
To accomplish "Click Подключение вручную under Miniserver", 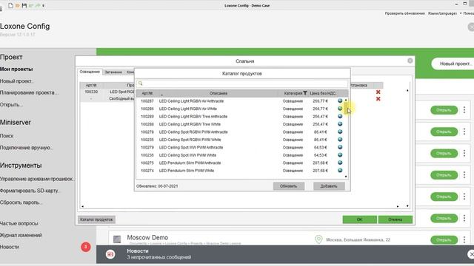I will click(27, 148).
